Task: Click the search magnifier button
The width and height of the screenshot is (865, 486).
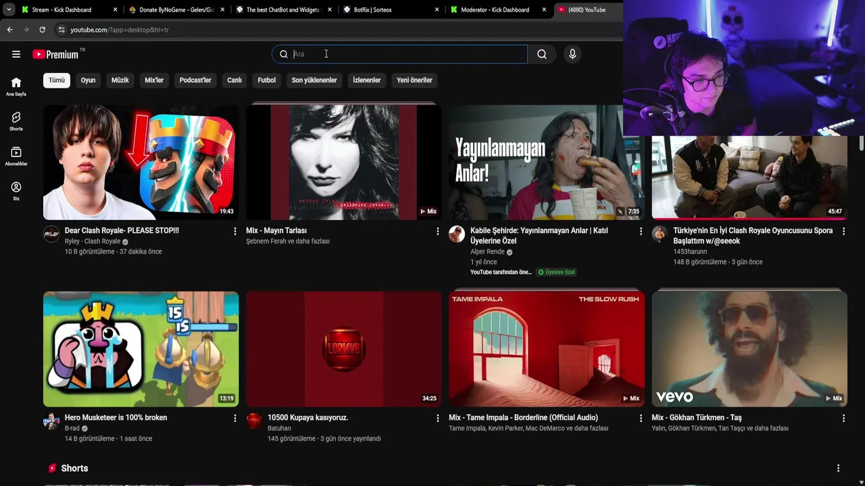Action: pyautogui.click(x=542, y=54)
